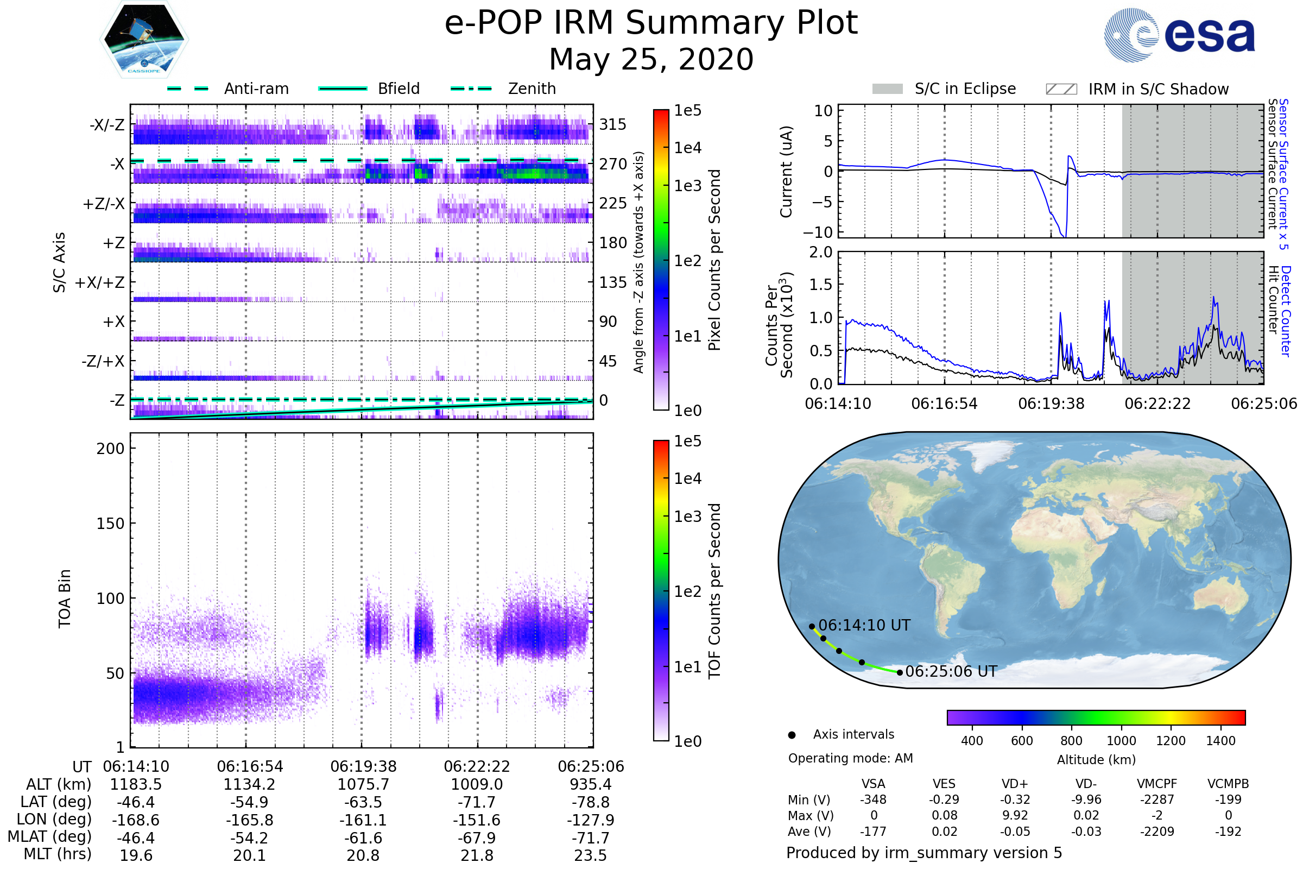Click the Altitude color gradient bar
The image size is (1303, 869).
[x=1096, y=717]
